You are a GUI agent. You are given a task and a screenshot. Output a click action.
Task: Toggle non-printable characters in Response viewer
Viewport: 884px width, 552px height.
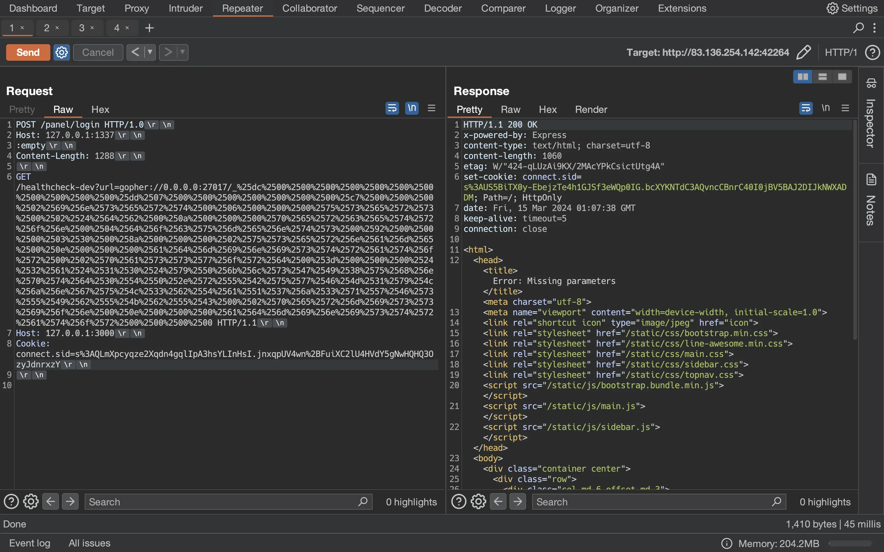tap(826, 108)
